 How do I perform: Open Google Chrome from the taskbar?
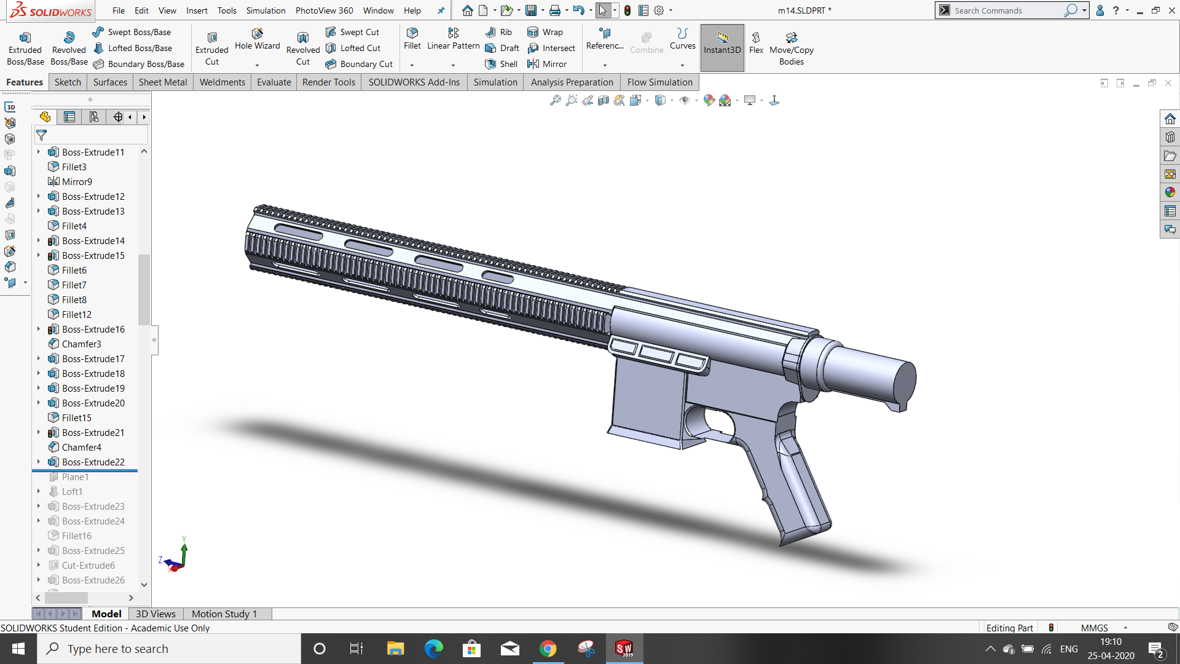(548, 649)
